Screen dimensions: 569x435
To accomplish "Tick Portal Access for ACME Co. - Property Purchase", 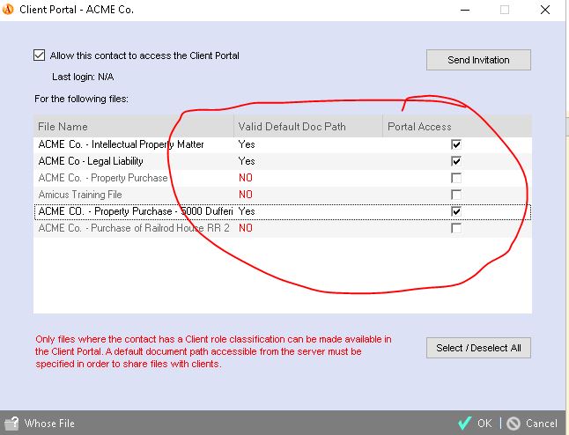I will [456, 178].
